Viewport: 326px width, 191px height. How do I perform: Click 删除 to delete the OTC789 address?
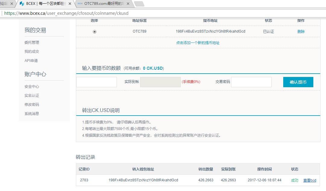(x=301, y=31)
